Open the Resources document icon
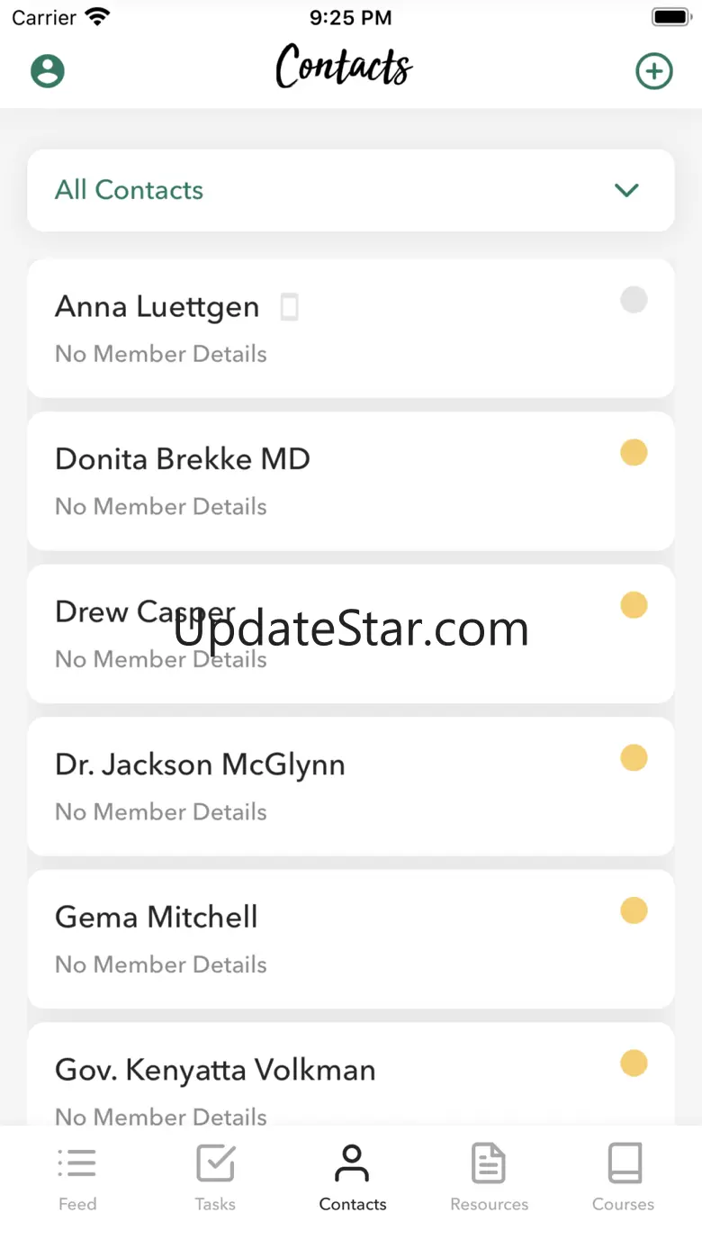This screenshot has width=702, height=1249. [489, 1163]
